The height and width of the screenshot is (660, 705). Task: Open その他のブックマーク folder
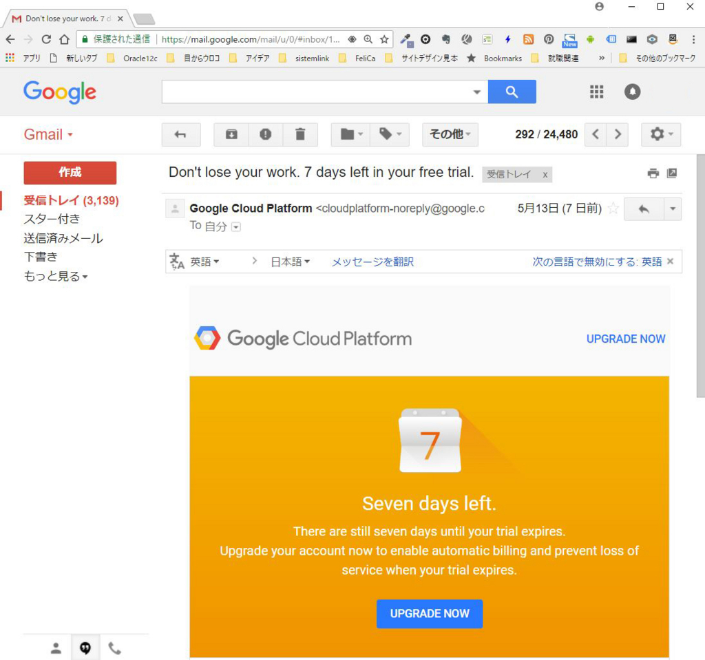[657, 58]
